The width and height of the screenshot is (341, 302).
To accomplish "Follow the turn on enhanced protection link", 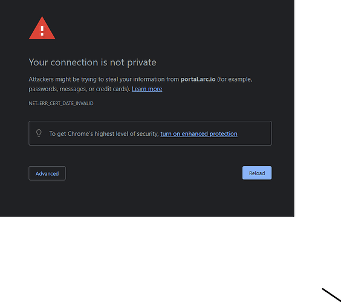I will pos(199,133).
